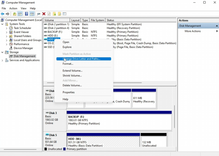Screen dimensions: 219x156
Task: Click the Performance icon in tree
Action: 11,44
